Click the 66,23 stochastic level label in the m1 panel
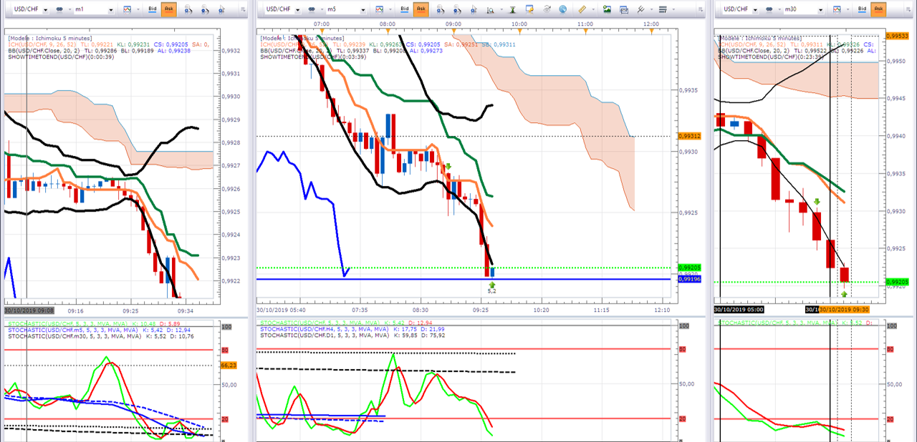The width and height of the screenshot is (917, 442). (229, 365)
